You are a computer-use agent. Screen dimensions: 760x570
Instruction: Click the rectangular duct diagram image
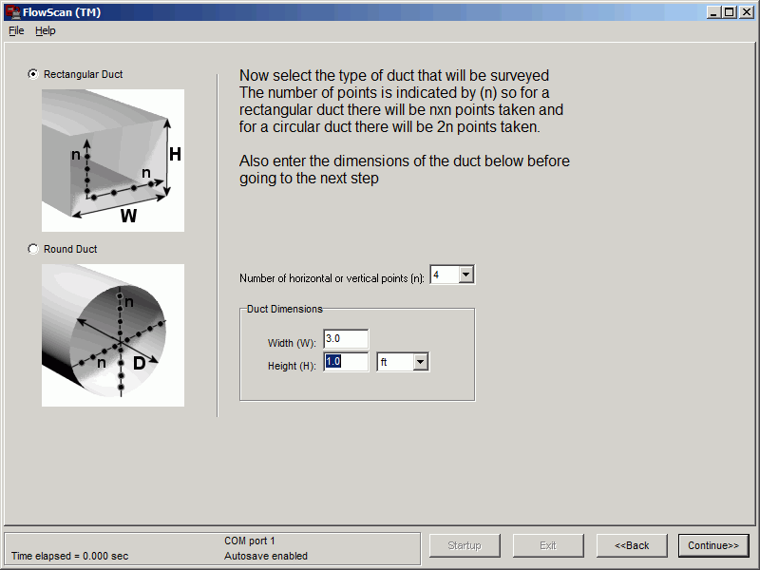[112, 161]
